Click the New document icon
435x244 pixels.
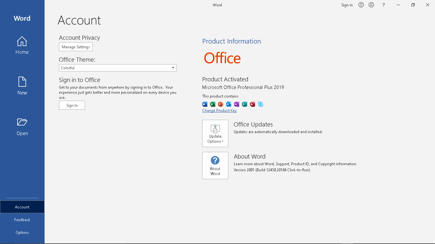click(22, 82)
